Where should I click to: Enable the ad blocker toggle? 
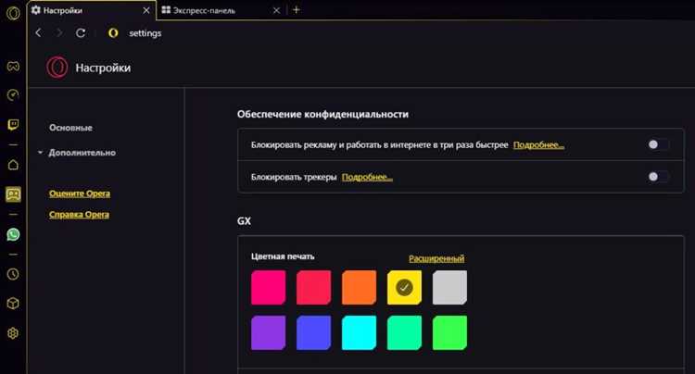pyautogui.click(x=658, y=144)
